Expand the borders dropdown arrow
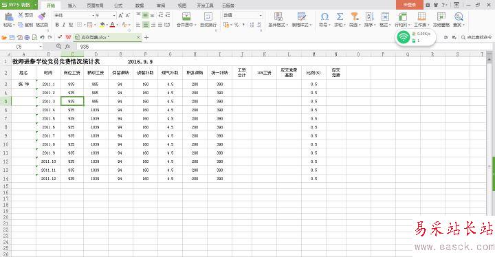This screenshot has height=257, width=495. coord(85,25)
